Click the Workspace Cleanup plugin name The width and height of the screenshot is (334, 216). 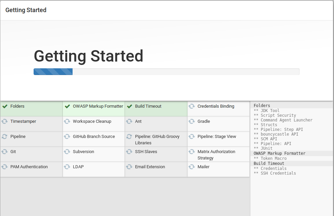[92, 121]
